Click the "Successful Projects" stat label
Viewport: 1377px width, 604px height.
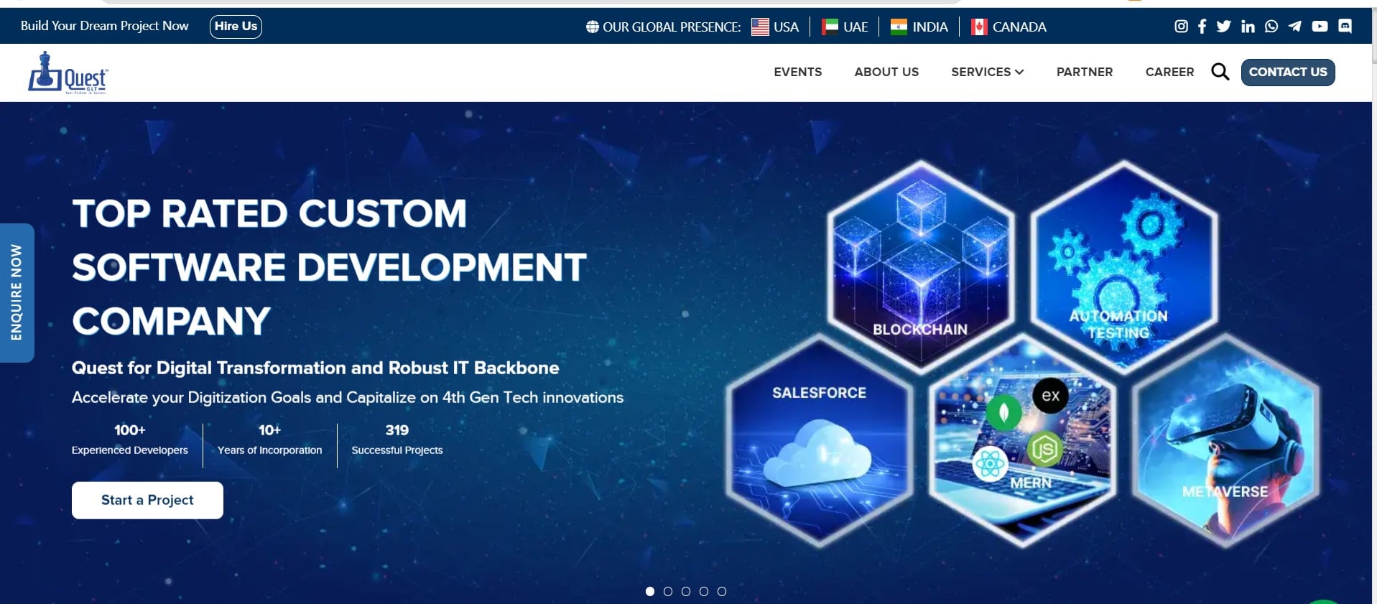click(397, 450)
